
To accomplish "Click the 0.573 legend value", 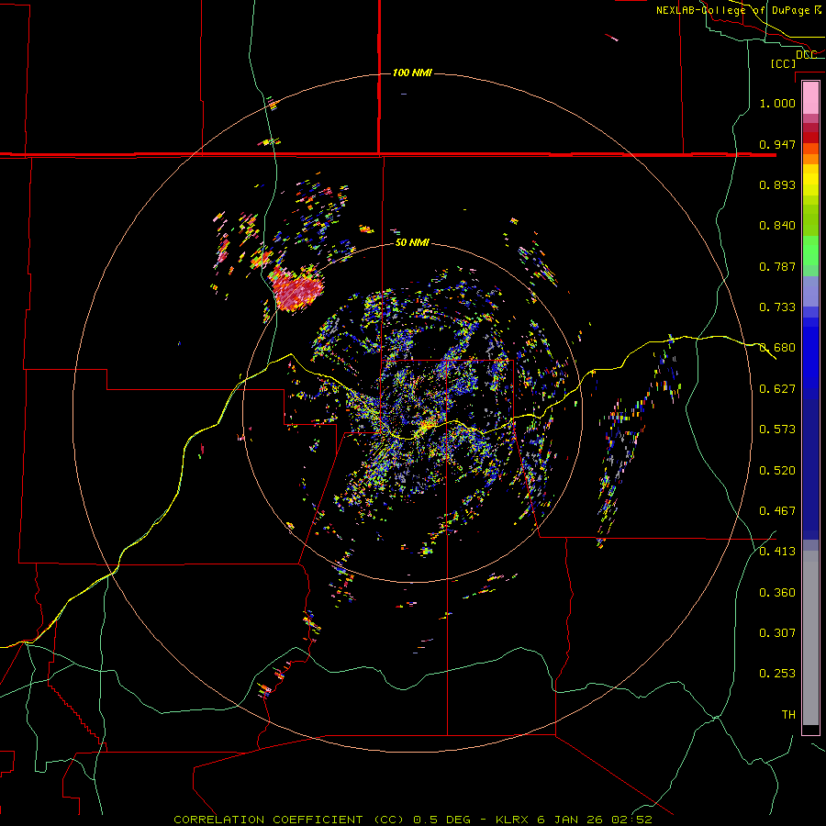I will (777, 430).
